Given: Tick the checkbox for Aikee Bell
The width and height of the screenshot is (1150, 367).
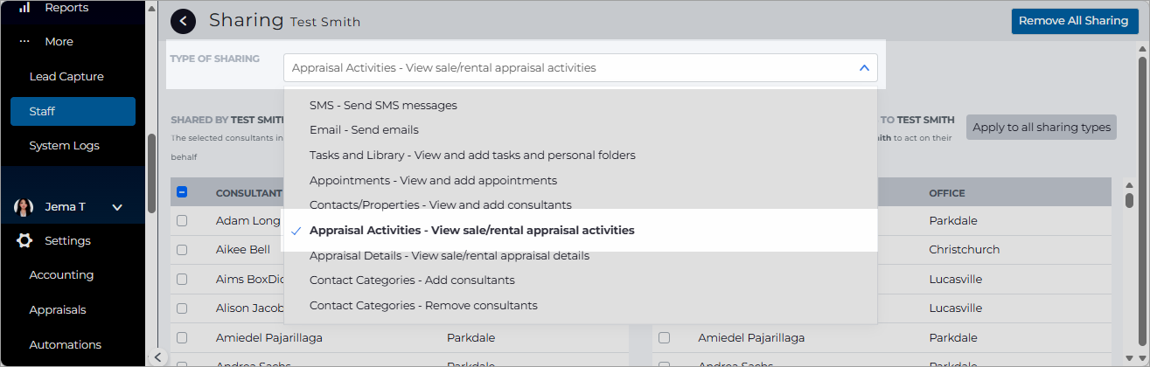Looking at the screenshot, I should (x=182, y=250).
